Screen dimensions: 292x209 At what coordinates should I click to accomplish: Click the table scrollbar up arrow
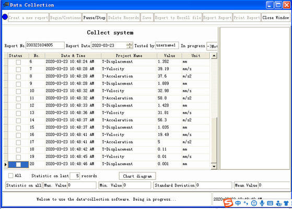pos(214,56)
